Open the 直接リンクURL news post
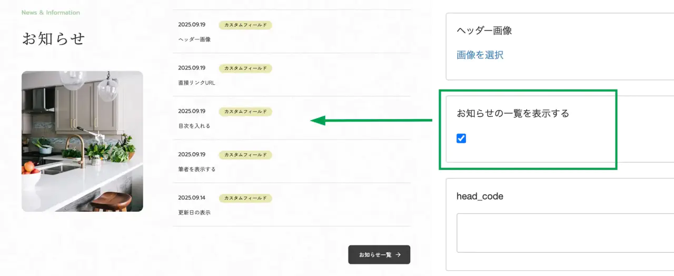 (x=196, y=83)
